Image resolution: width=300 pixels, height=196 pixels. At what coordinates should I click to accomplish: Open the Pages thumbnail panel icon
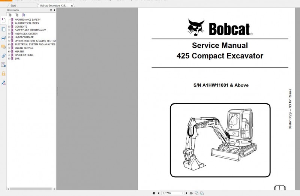[3, 29]
